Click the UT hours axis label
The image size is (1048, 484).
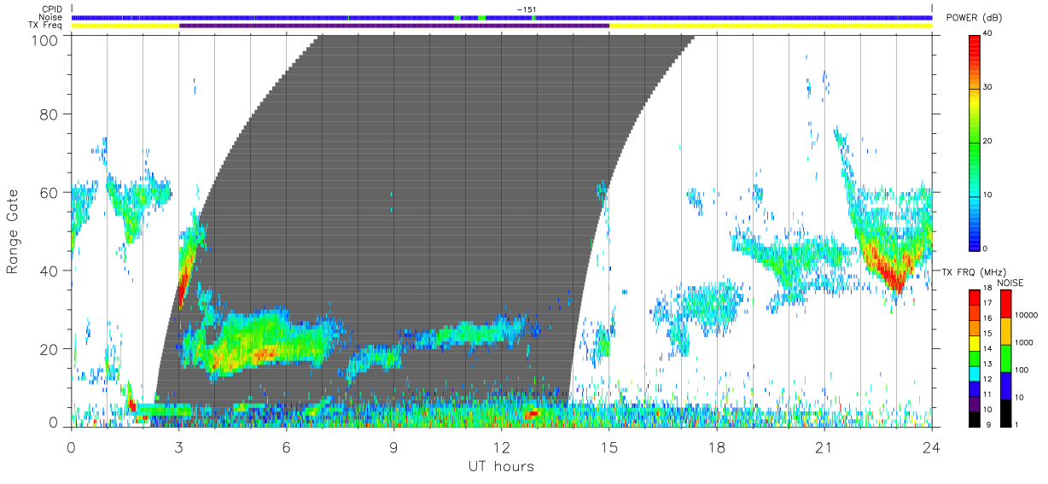(501, 466)
